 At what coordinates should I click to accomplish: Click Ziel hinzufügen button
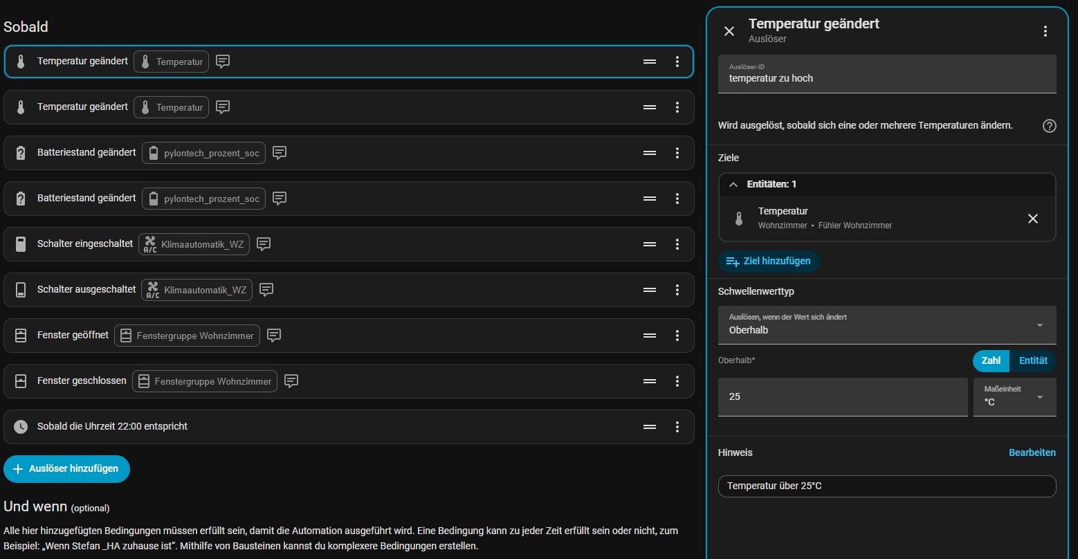[769, 262]
